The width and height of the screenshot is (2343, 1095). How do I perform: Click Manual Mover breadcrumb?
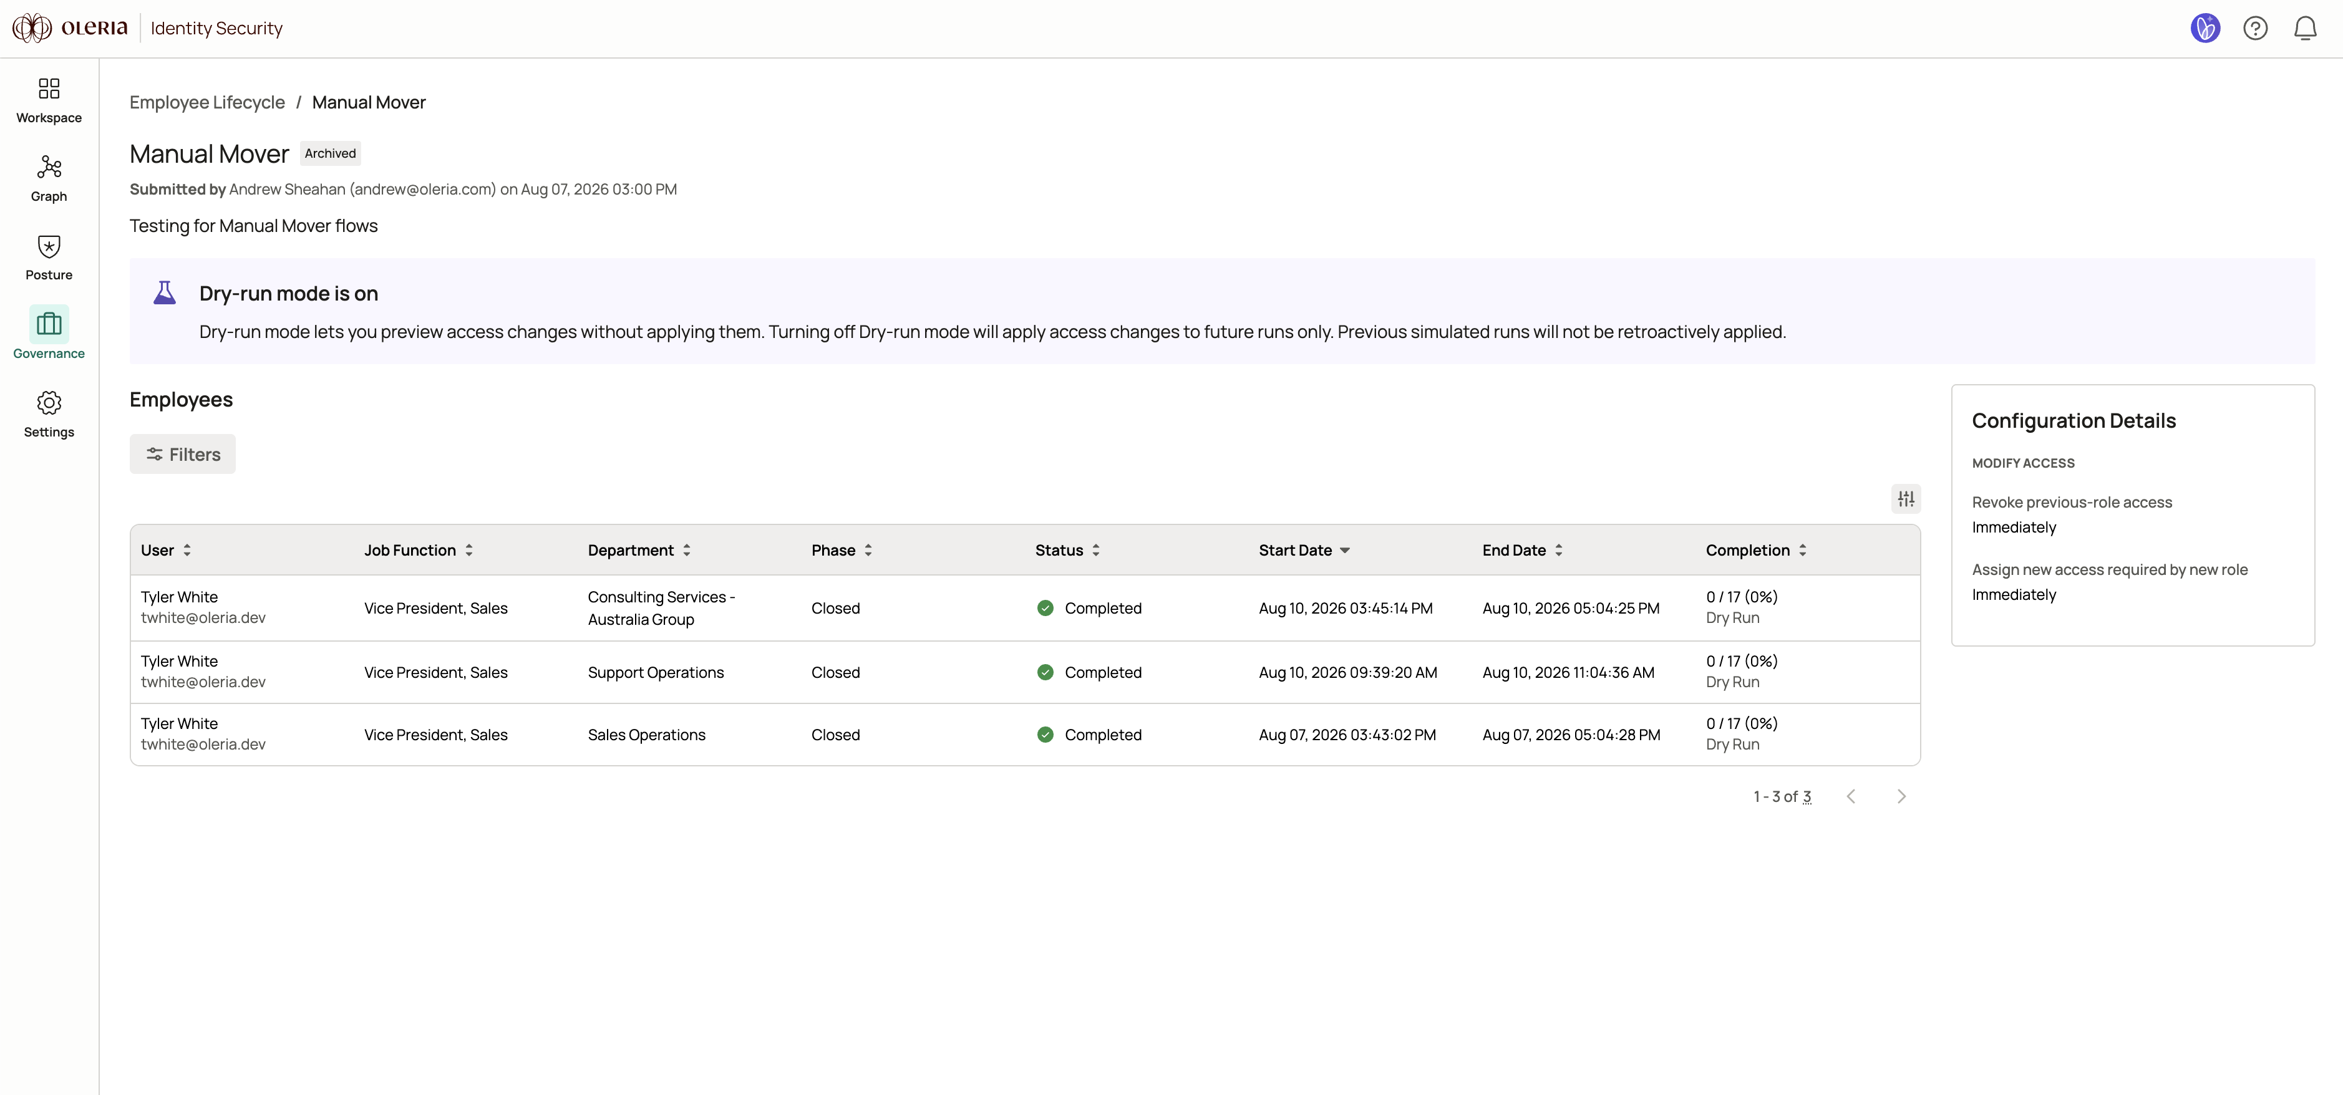pos(369,102)
